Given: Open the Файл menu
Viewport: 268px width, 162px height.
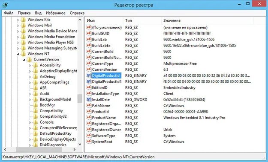Looking at the screenshot, I should pyautogui.click(x=9, y=13).
